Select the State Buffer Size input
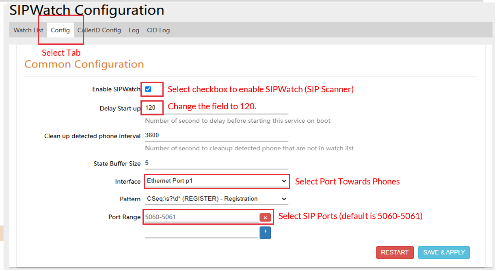Viewport: 501px width, 271px height. tap(216, 163)
